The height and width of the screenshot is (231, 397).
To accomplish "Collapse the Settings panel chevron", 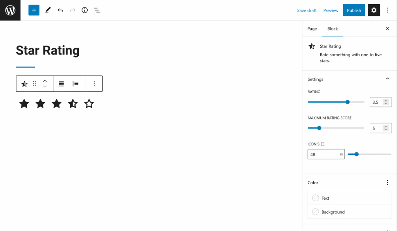I will 387,79.
